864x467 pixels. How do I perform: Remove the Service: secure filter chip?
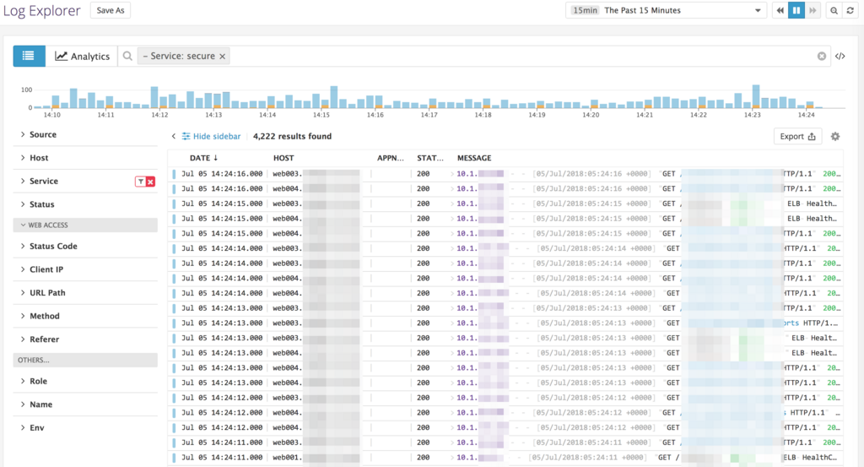tap(222, 56)
